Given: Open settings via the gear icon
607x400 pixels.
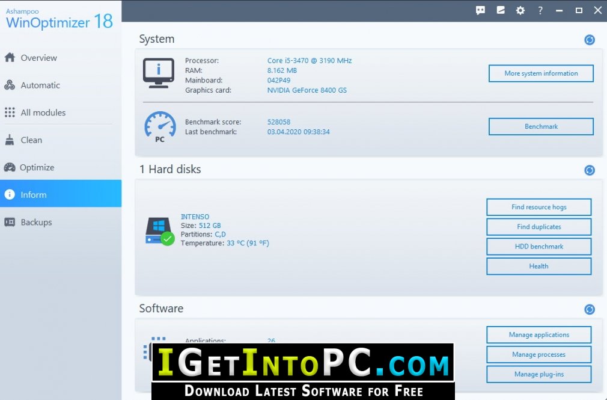Looking at the screenshot, I should [x=520, y=10].
